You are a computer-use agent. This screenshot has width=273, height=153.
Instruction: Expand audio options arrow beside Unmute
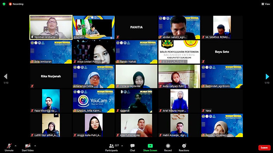point(16,146)
